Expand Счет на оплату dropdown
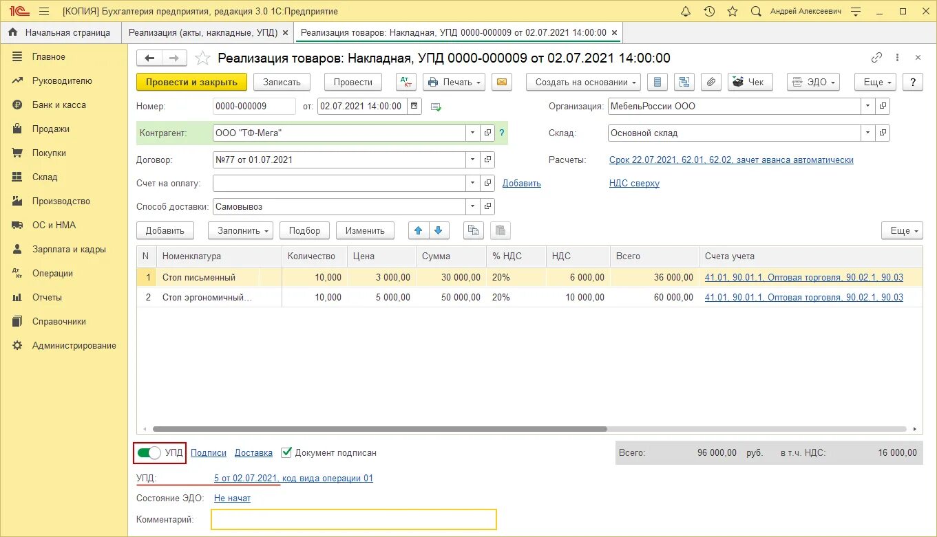Image resolution: width=937 pixels, height=537 pixels. [x=472, y=183]
